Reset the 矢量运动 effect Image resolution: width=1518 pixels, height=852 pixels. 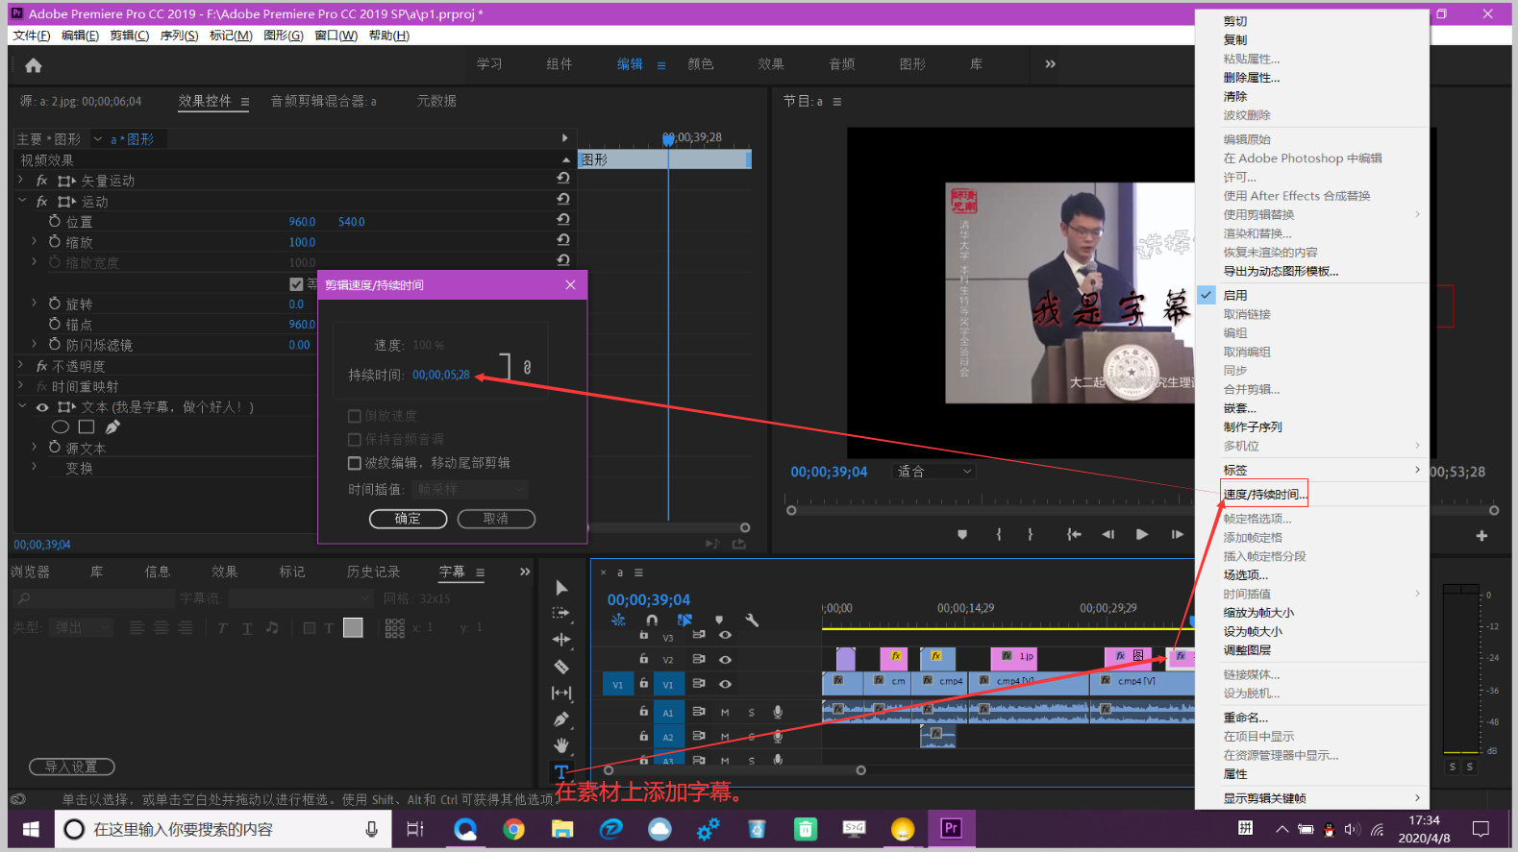pyautogui.click(x=563, y=178)
